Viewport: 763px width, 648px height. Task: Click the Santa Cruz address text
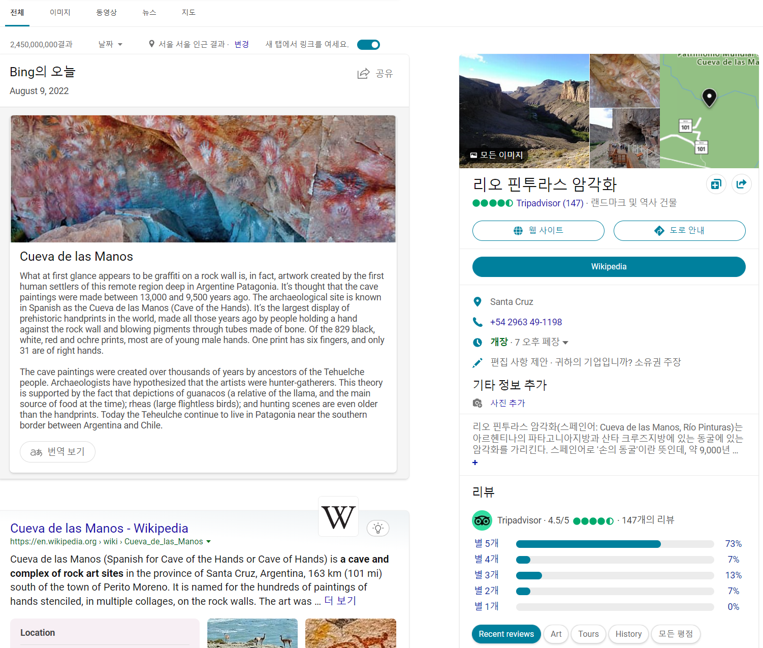pyautogui.click(x=512, y=302)
